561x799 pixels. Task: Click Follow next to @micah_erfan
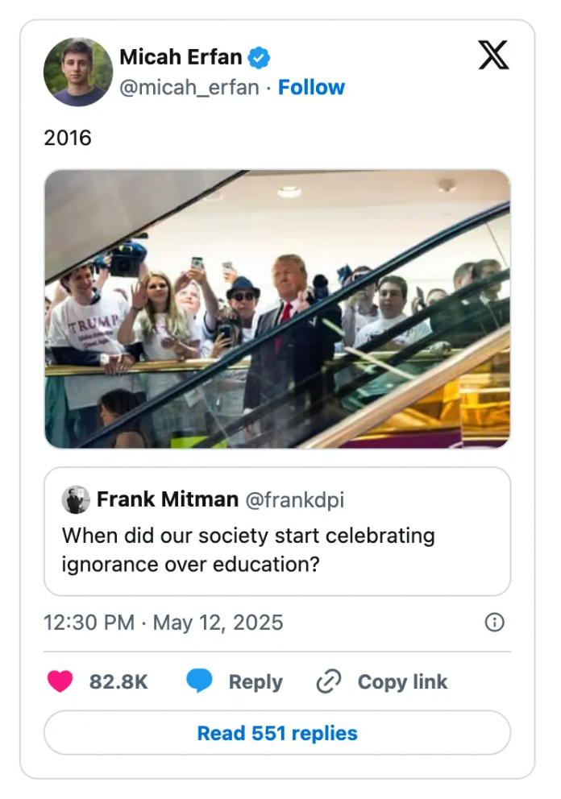click(x=312, y=87)
